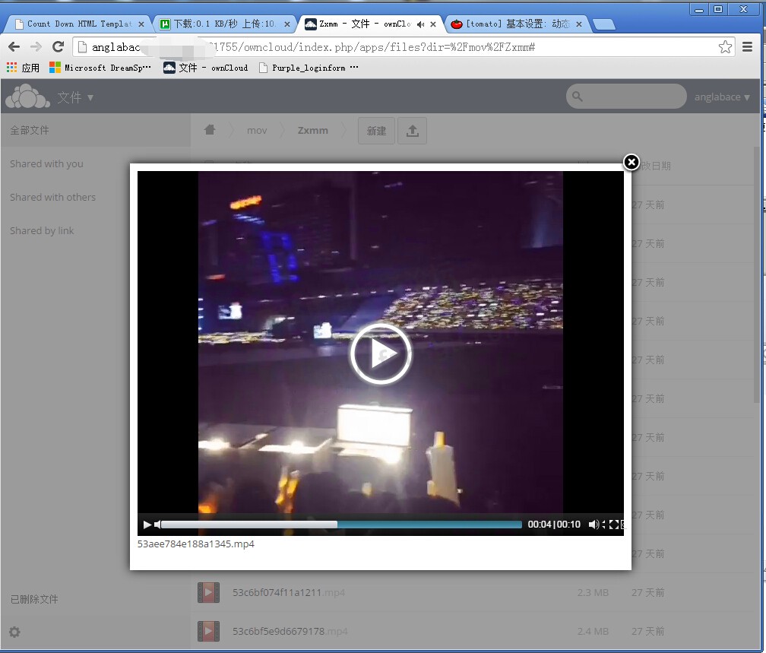766x653 pixels.
Task: Click the ownCloud cloud logo
Action: click(27, 97)
